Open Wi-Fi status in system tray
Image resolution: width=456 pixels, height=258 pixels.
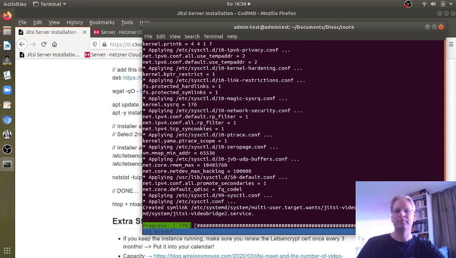[424, 4]
